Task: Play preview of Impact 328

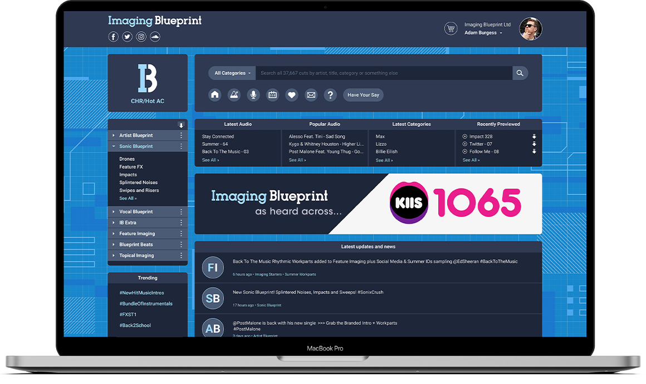Action: (464, 137)
